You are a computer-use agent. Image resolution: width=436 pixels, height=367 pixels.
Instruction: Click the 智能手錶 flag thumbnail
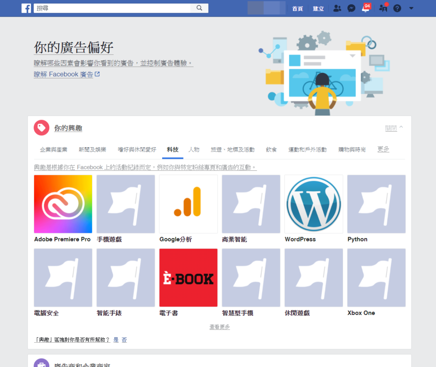[126, 278]
